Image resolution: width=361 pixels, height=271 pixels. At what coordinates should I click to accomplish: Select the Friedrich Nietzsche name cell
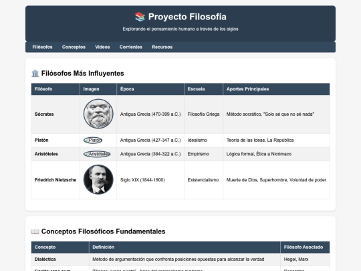pos(55,180)
